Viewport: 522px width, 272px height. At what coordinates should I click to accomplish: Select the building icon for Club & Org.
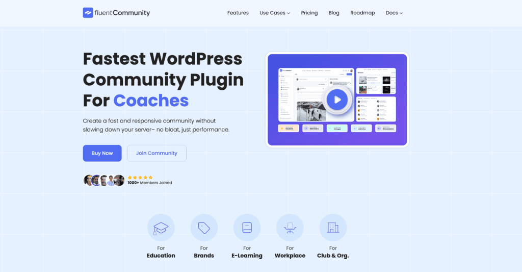pyautogui.click(x=333, y=228)
